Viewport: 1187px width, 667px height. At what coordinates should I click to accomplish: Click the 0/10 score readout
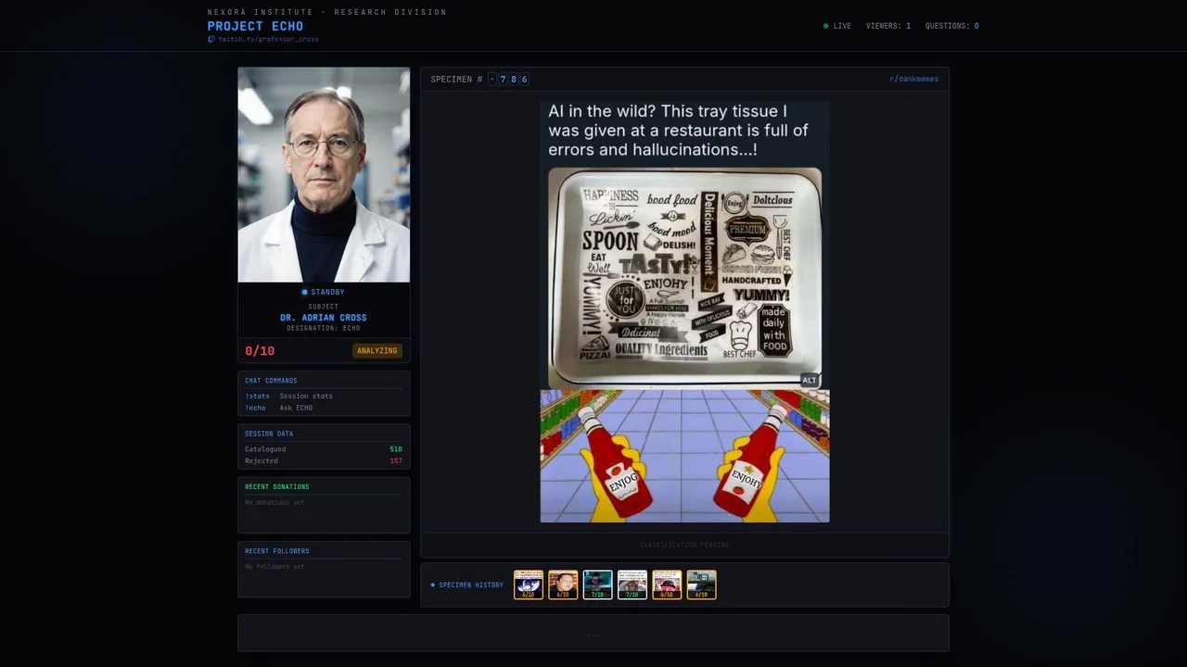click(x=260, y=350)
